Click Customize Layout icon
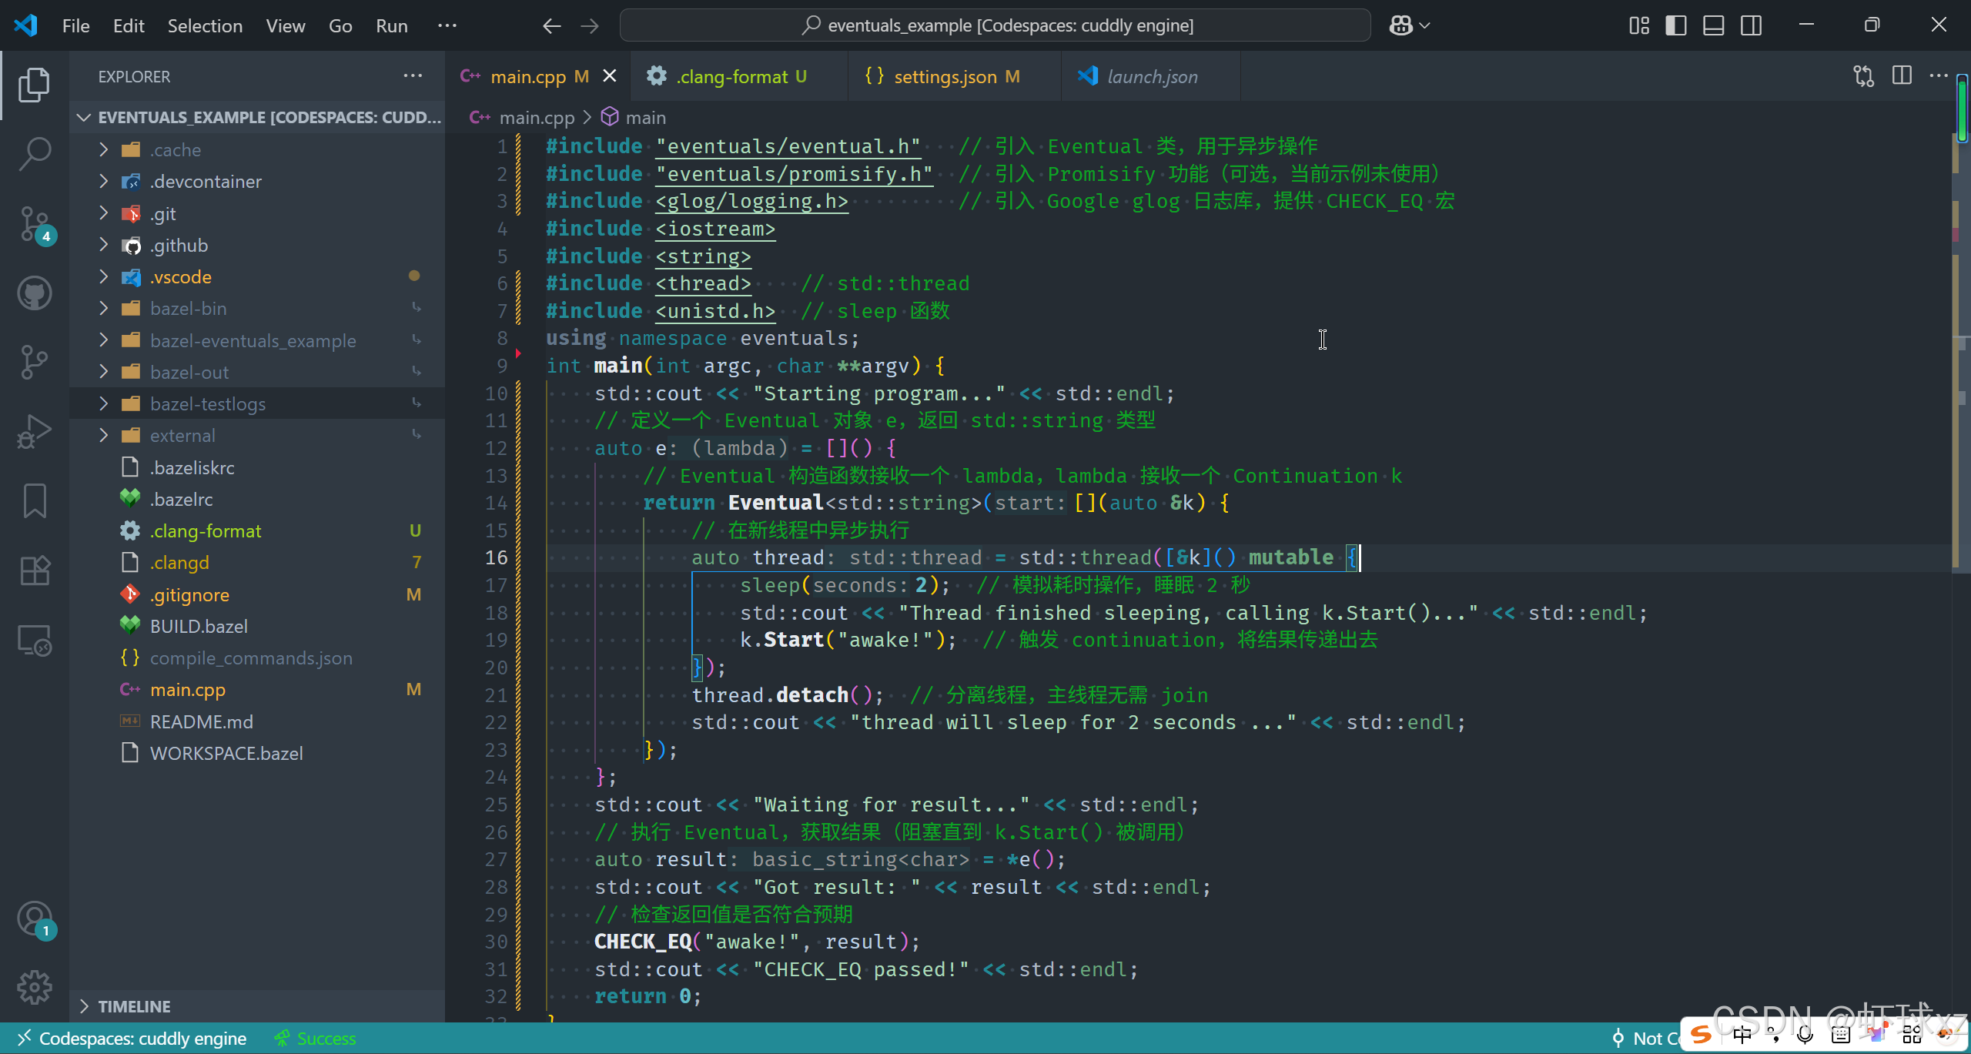The height and width of the screenshot is (1054, 1971). tap(1639, 25)
